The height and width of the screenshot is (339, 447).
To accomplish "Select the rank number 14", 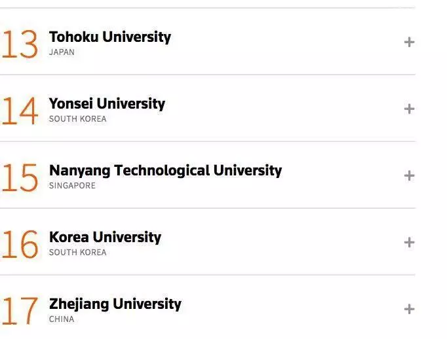I will click(20, 111).
